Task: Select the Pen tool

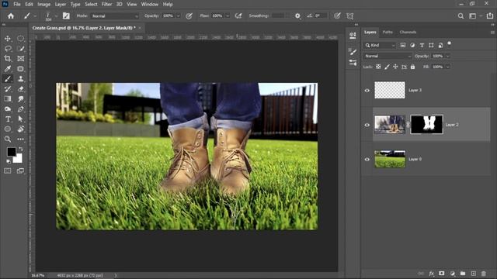Action: click(21, 109)
